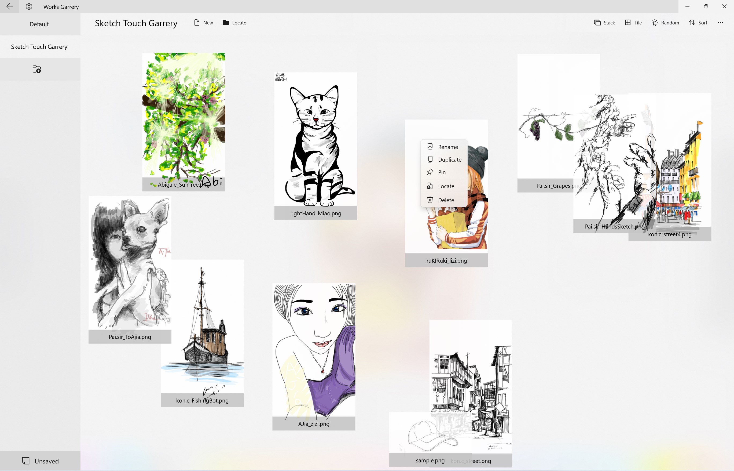Randomize the artwork arrangement
Screen dimensions: 734x471
[665, 22]
